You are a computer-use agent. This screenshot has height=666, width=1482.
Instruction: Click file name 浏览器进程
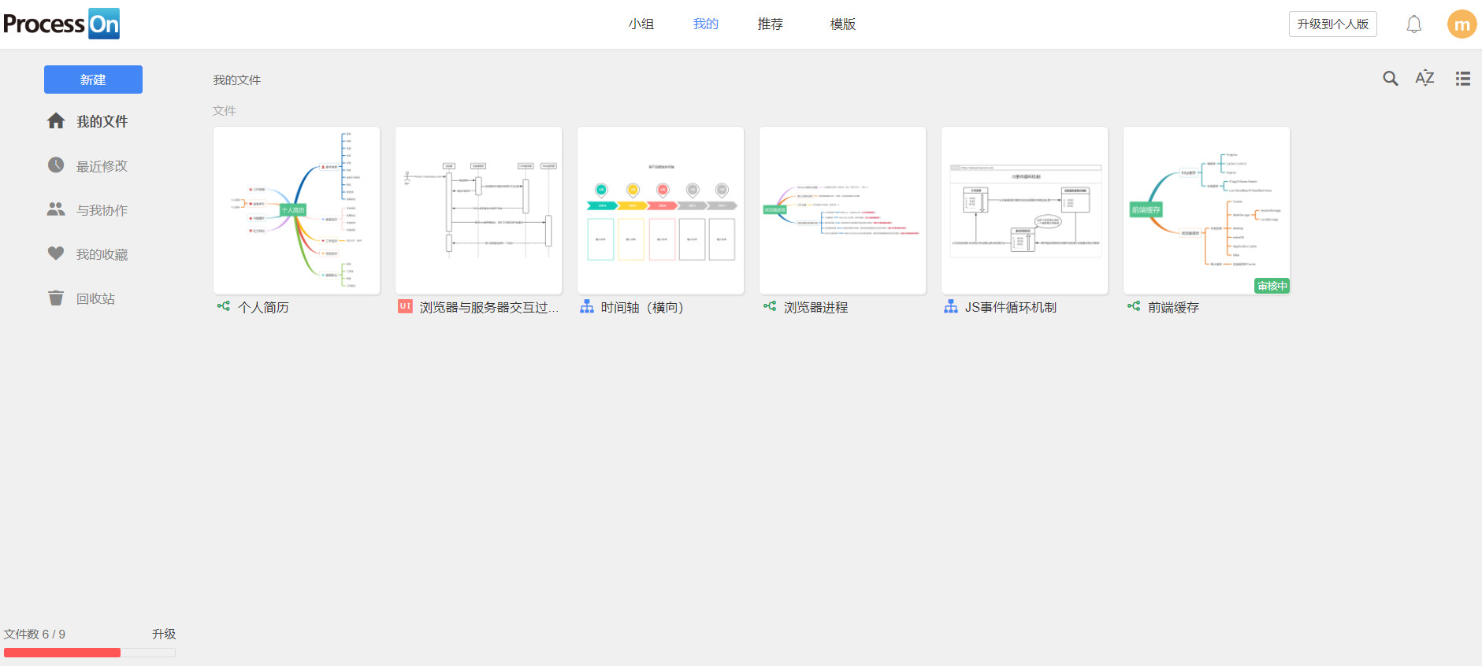[816, 307]
